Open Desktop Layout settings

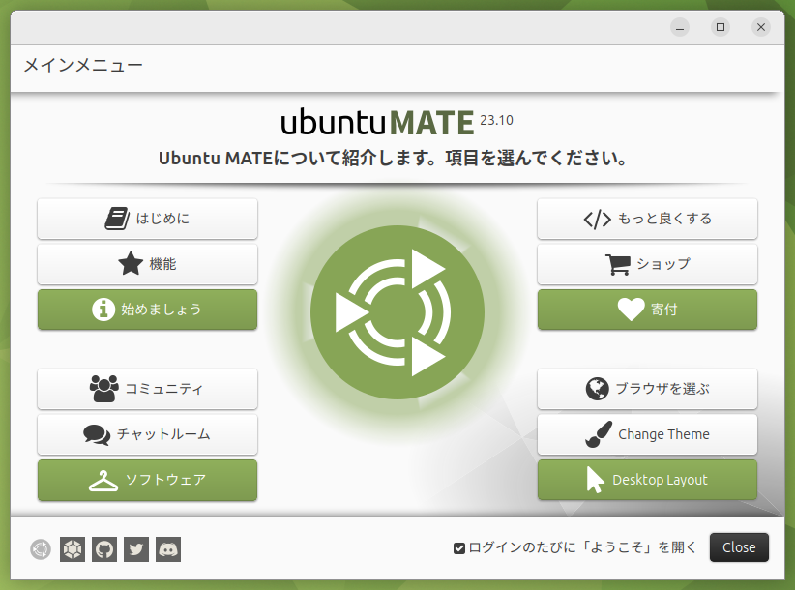(x=647, y=480)
